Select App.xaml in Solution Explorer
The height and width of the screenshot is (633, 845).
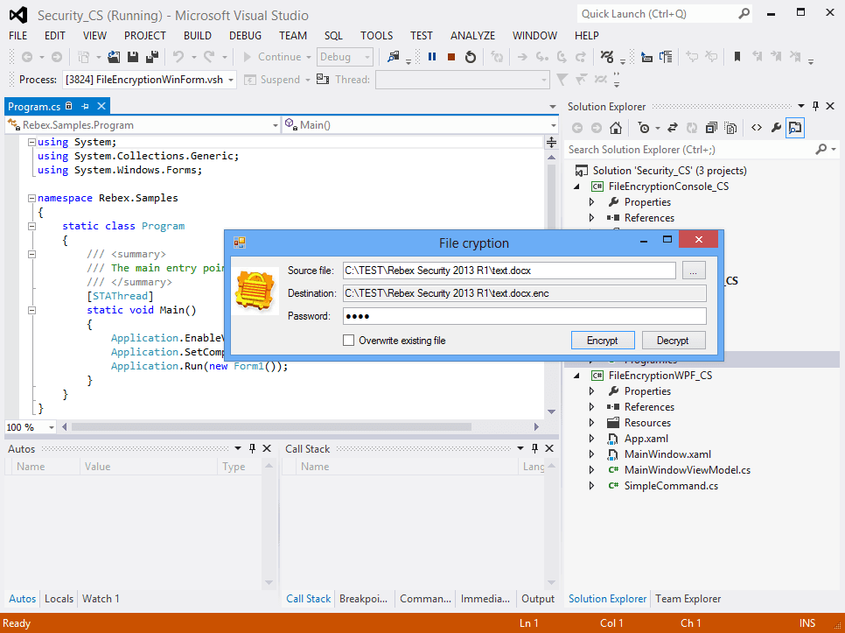click(x=646, y=439)
